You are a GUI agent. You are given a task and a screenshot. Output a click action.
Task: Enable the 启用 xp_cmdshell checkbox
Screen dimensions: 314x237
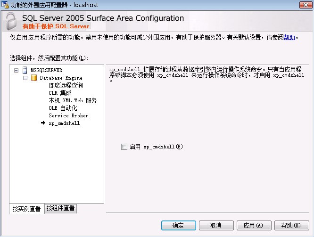(124, 147)
